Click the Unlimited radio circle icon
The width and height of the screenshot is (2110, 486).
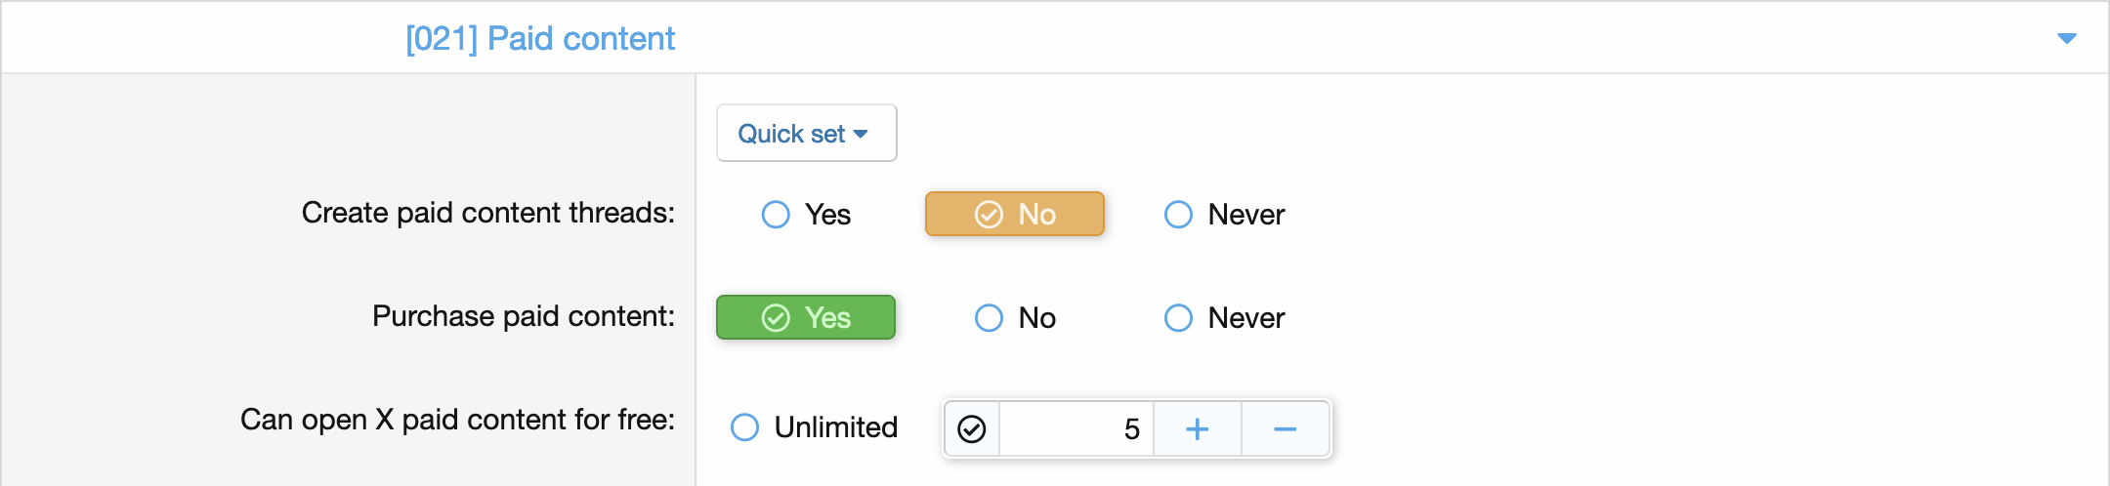click(x=744, y=427)
